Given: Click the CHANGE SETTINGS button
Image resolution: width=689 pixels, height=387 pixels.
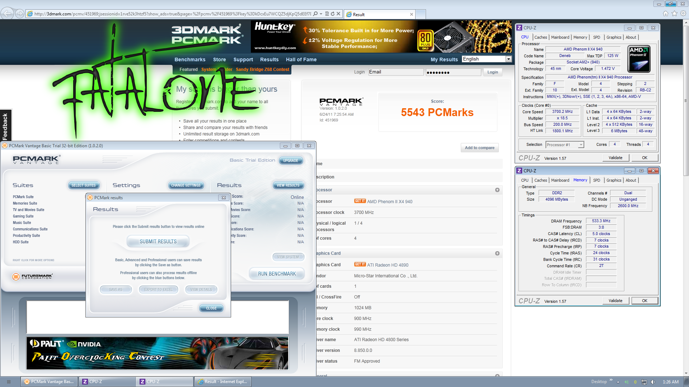Looking at the screenshot, I should 186,185.
